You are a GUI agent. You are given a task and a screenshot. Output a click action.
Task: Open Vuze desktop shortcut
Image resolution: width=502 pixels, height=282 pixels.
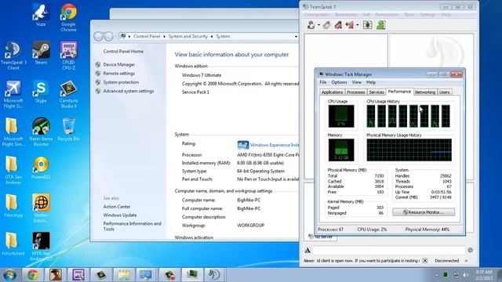point(41,14)
